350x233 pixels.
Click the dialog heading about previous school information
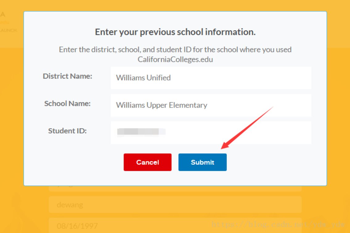(175, 32)
